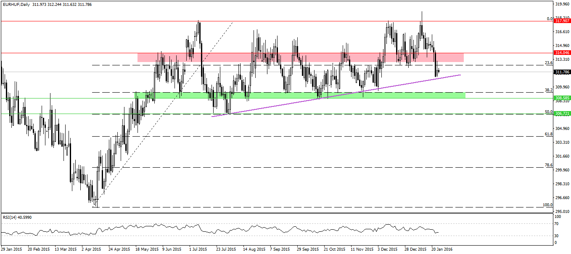Click the Fibonacci 100.0 level label
Viewport: 571px width, 254px height.
click(547, 205)
